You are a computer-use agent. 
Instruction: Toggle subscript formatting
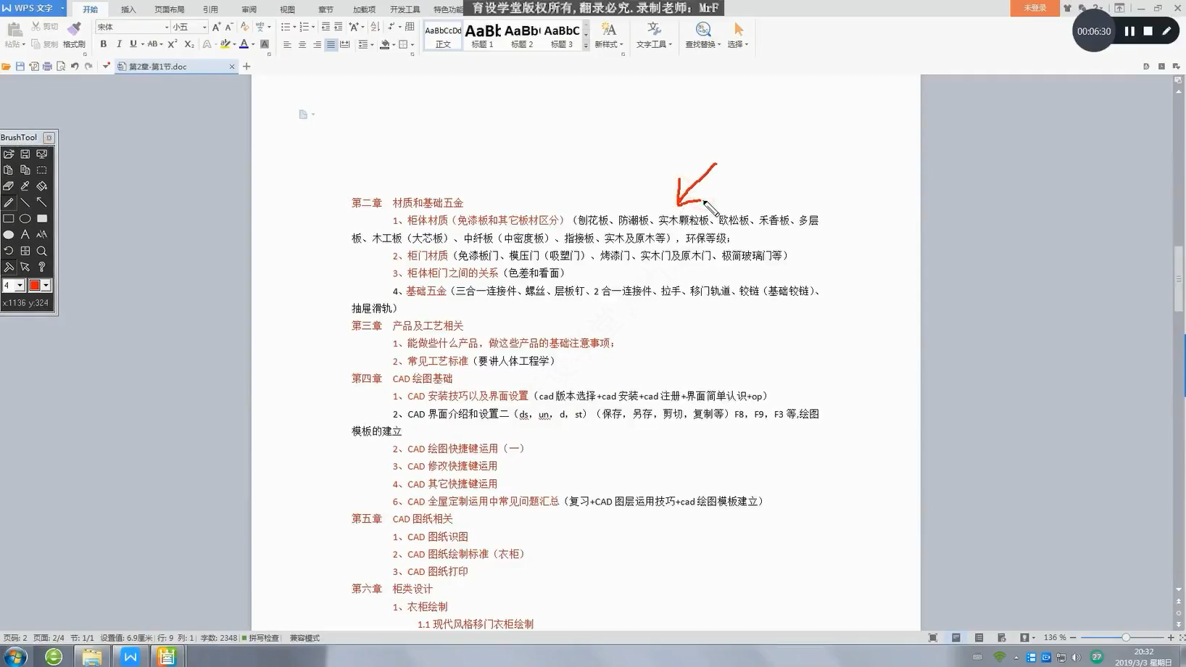click(189, 44)
